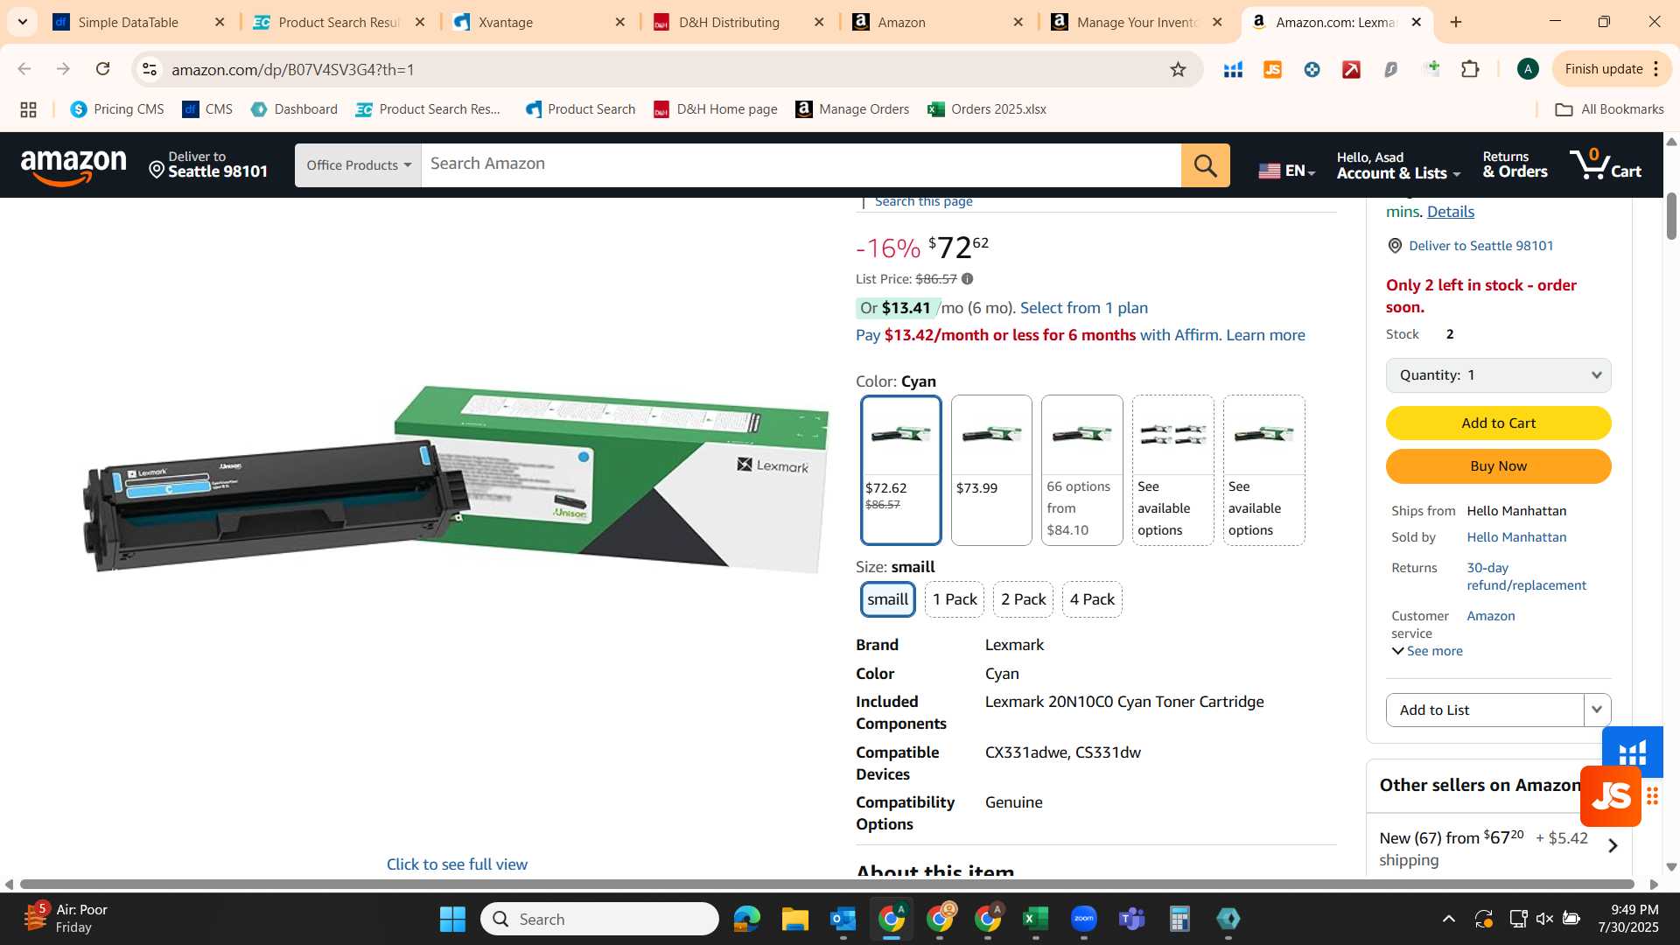
Task: Open the 30-day refund/replacement link
Action: point(1526,577)
